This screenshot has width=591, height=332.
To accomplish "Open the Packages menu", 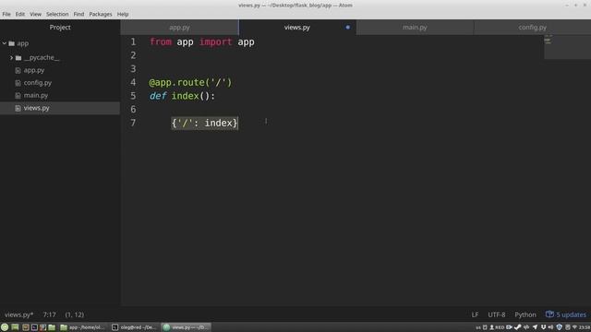I will click(x=101, y=14).
